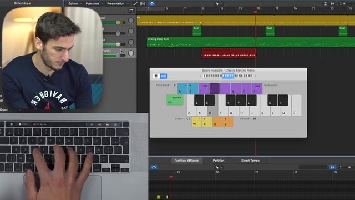The height and width of the screenshot is (200, 355).
Task: Switch to the Partition tab
Action: coord(219,161)
